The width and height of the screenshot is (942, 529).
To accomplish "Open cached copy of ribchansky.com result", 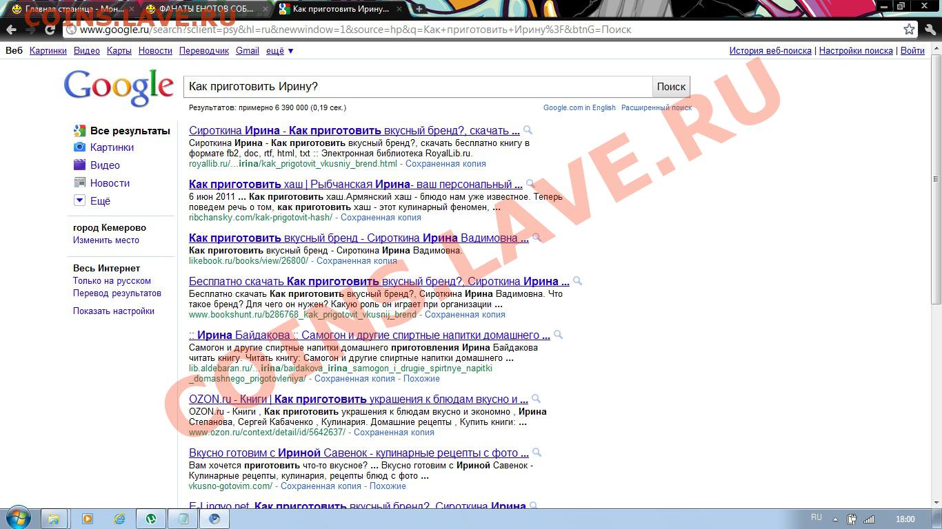I will tap(381, 218).
